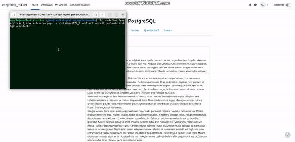This screenshot has height=142, width=295.
Task: Open the notifications bell icon
Action: click(250, 5)
